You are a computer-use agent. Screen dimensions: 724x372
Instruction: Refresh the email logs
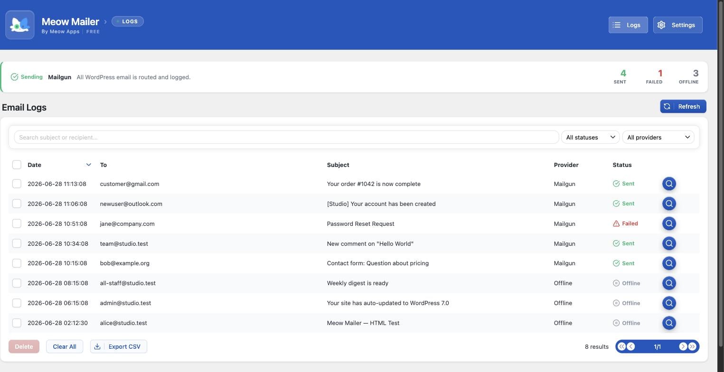point(683,106)
